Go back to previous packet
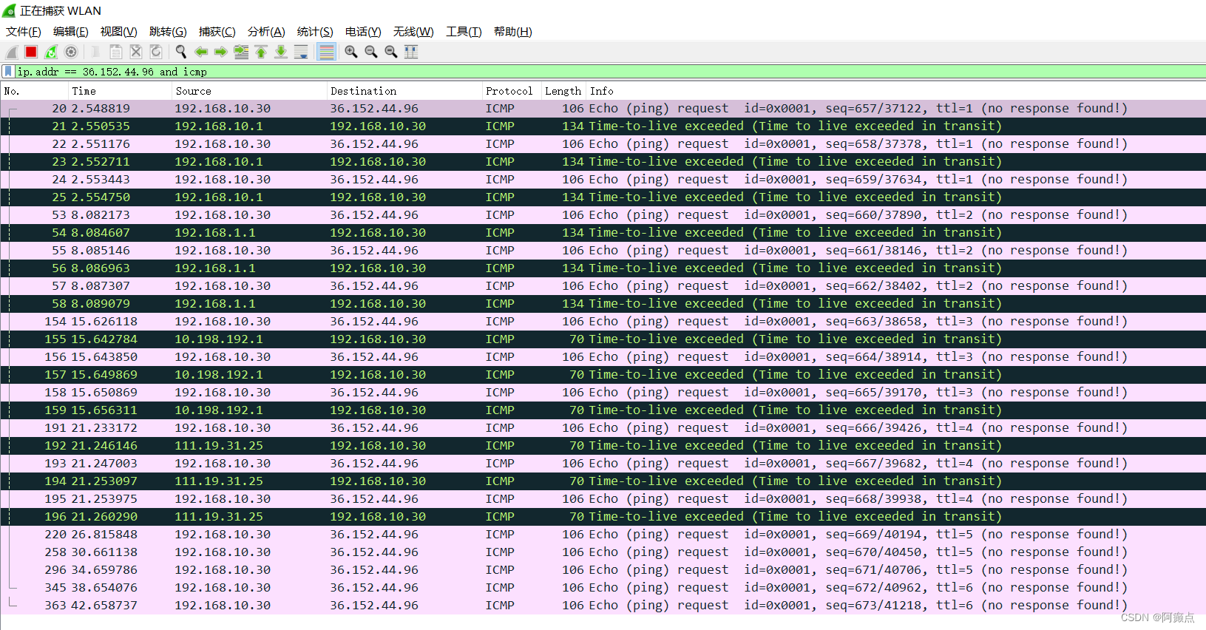The width and height of the screenshot is (1206, 630). (x=200, y=52)
